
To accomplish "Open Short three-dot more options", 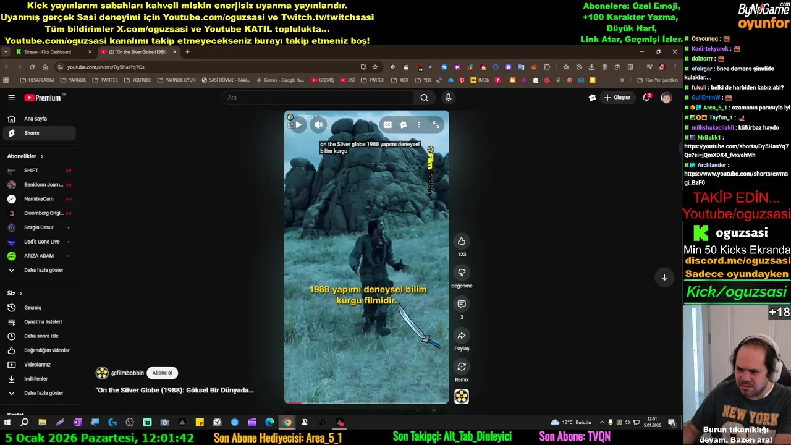I will coord(419,125).
